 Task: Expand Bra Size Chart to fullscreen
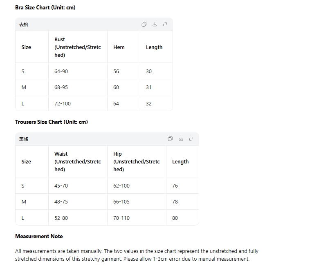pos(165,25)
